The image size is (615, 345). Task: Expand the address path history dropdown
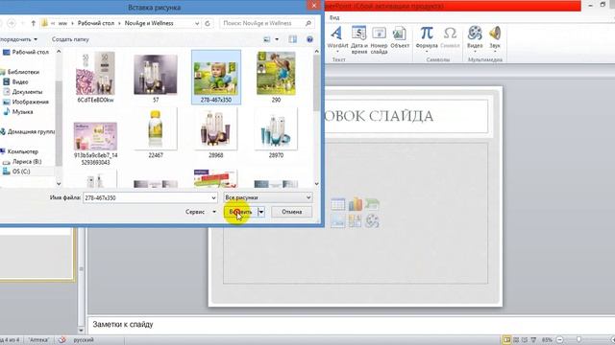pos(197,23)
